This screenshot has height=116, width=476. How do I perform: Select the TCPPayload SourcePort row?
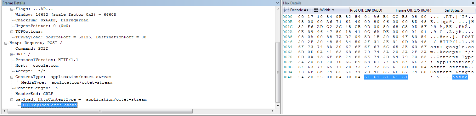[x=81, y=37]
